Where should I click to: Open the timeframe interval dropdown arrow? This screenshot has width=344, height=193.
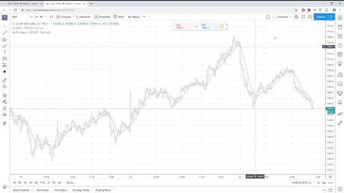click(x=46, y=17)
